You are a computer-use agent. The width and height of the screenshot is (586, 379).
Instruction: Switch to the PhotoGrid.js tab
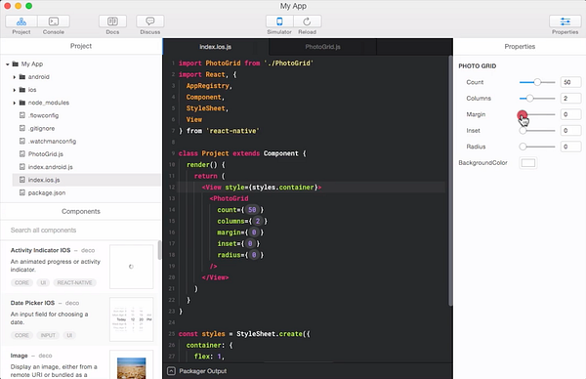click(322, 47)
